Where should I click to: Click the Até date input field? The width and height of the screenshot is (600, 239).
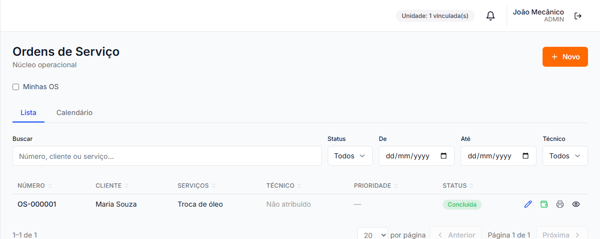pos(499,156)
